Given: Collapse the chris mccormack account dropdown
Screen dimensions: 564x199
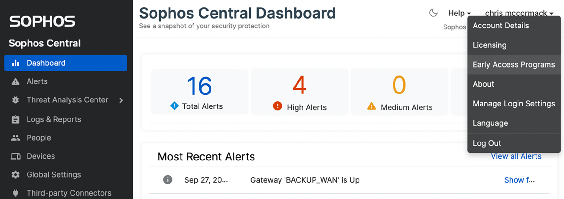Looking at the screenshot, I should 519,13.
